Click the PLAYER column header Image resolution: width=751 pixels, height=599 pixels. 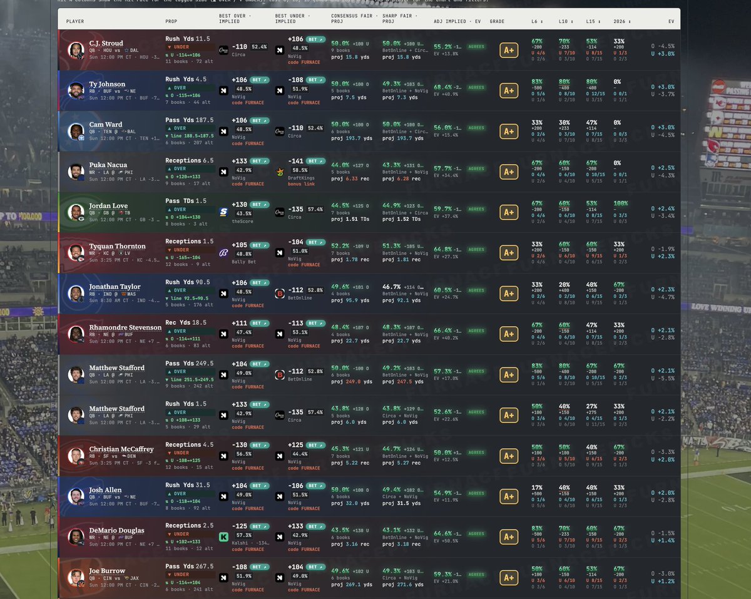pos(75,21)
